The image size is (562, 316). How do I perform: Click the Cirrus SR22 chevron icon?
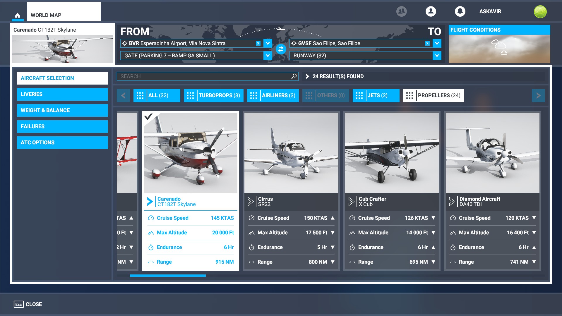(251, 202)
